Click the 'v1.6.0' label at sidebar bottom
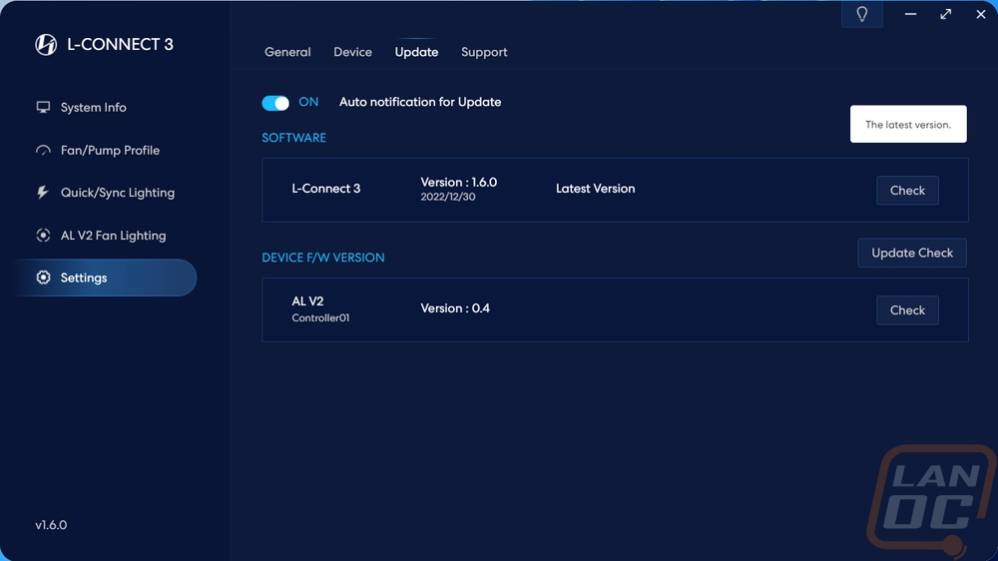 [51, 525]
